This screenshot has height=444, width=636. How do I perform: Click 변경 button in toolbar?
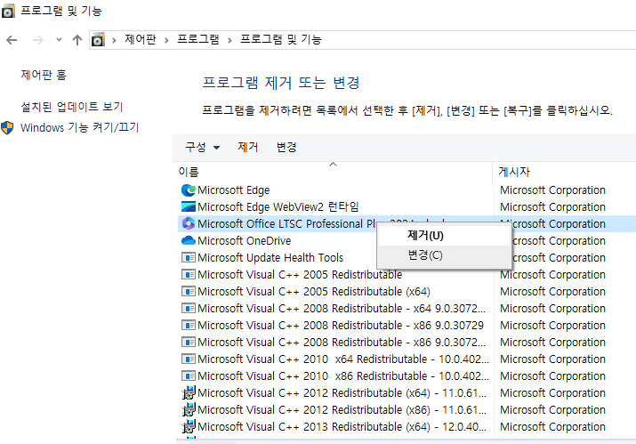click(x=286, y=147)
